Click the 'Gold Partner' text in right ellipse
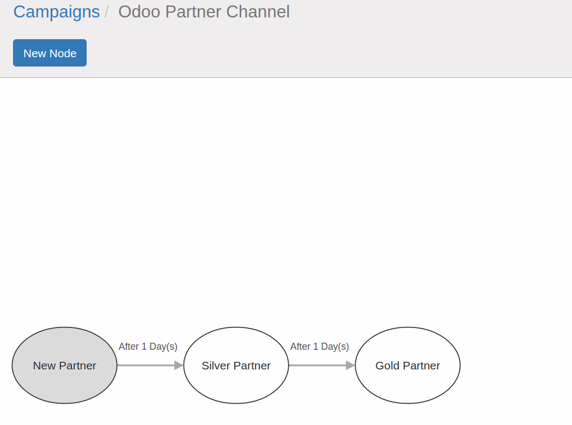 (x=407, y=366)
